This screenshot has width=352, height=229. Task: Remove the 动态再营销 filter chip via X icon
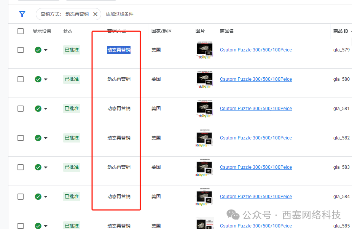point(96,14)
